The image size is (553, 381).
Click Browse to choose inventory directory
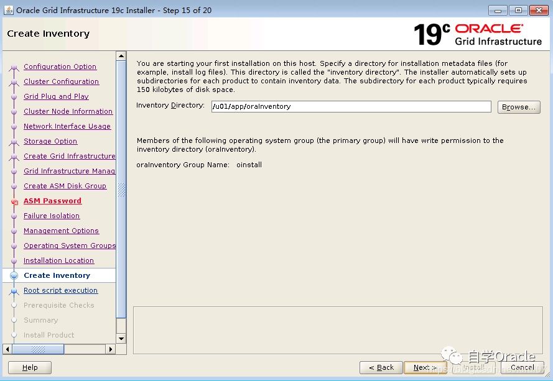click(518, 107)
